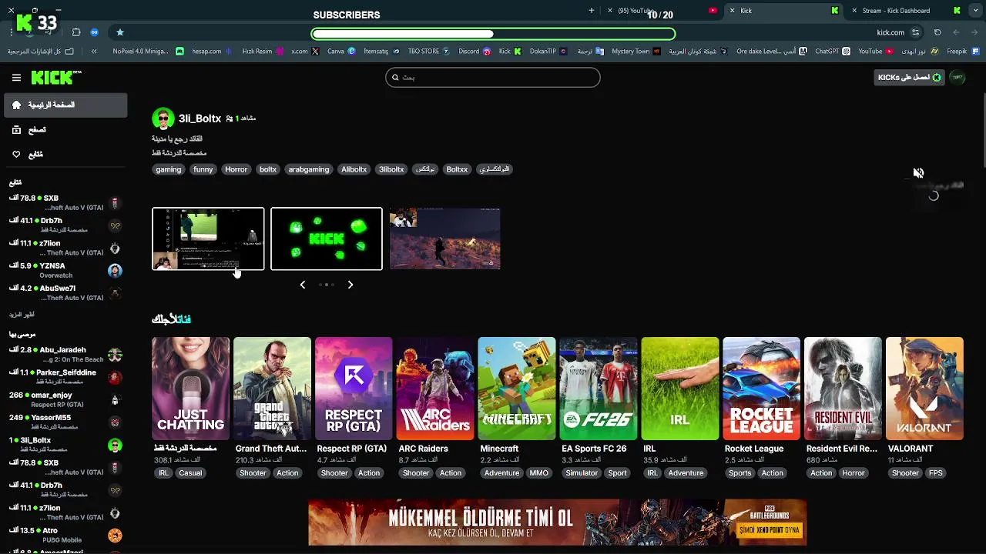Open YZNSA channel in sidebar

pos(65,270)
